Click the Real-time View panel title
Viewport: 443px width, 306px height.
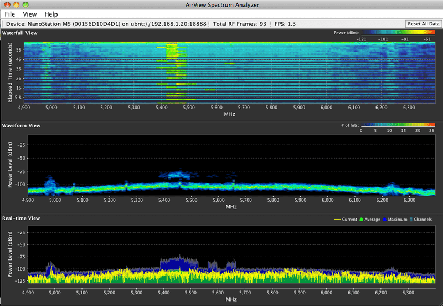(x=21, y=218)
